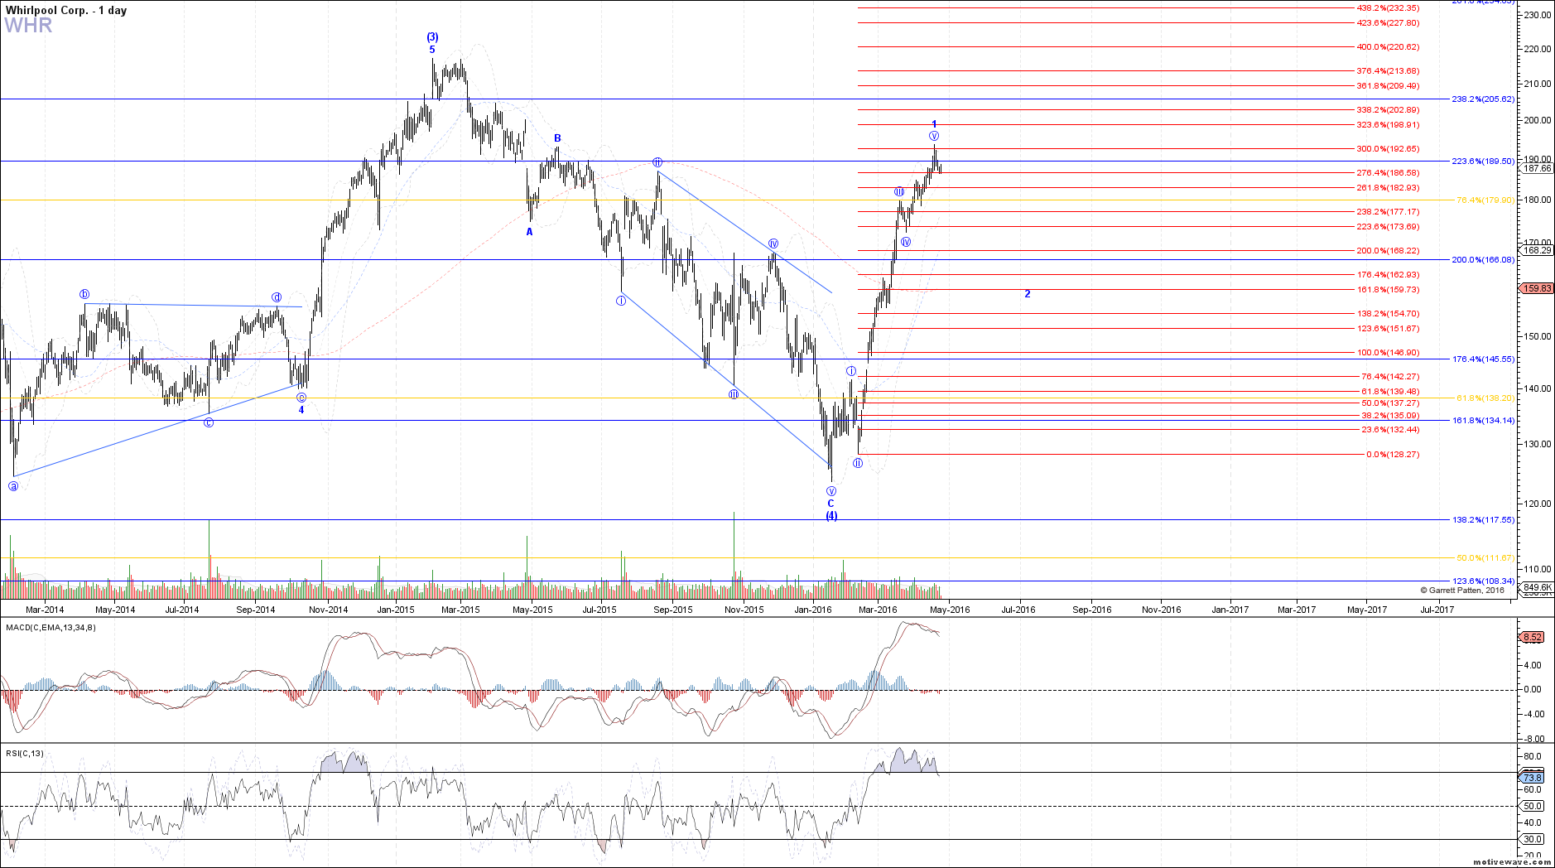Image resolution: width=1555 pixels, height=868 pixels.
Task: Click the WHR ticker symbol watermark
Action: tap(28, 26)
